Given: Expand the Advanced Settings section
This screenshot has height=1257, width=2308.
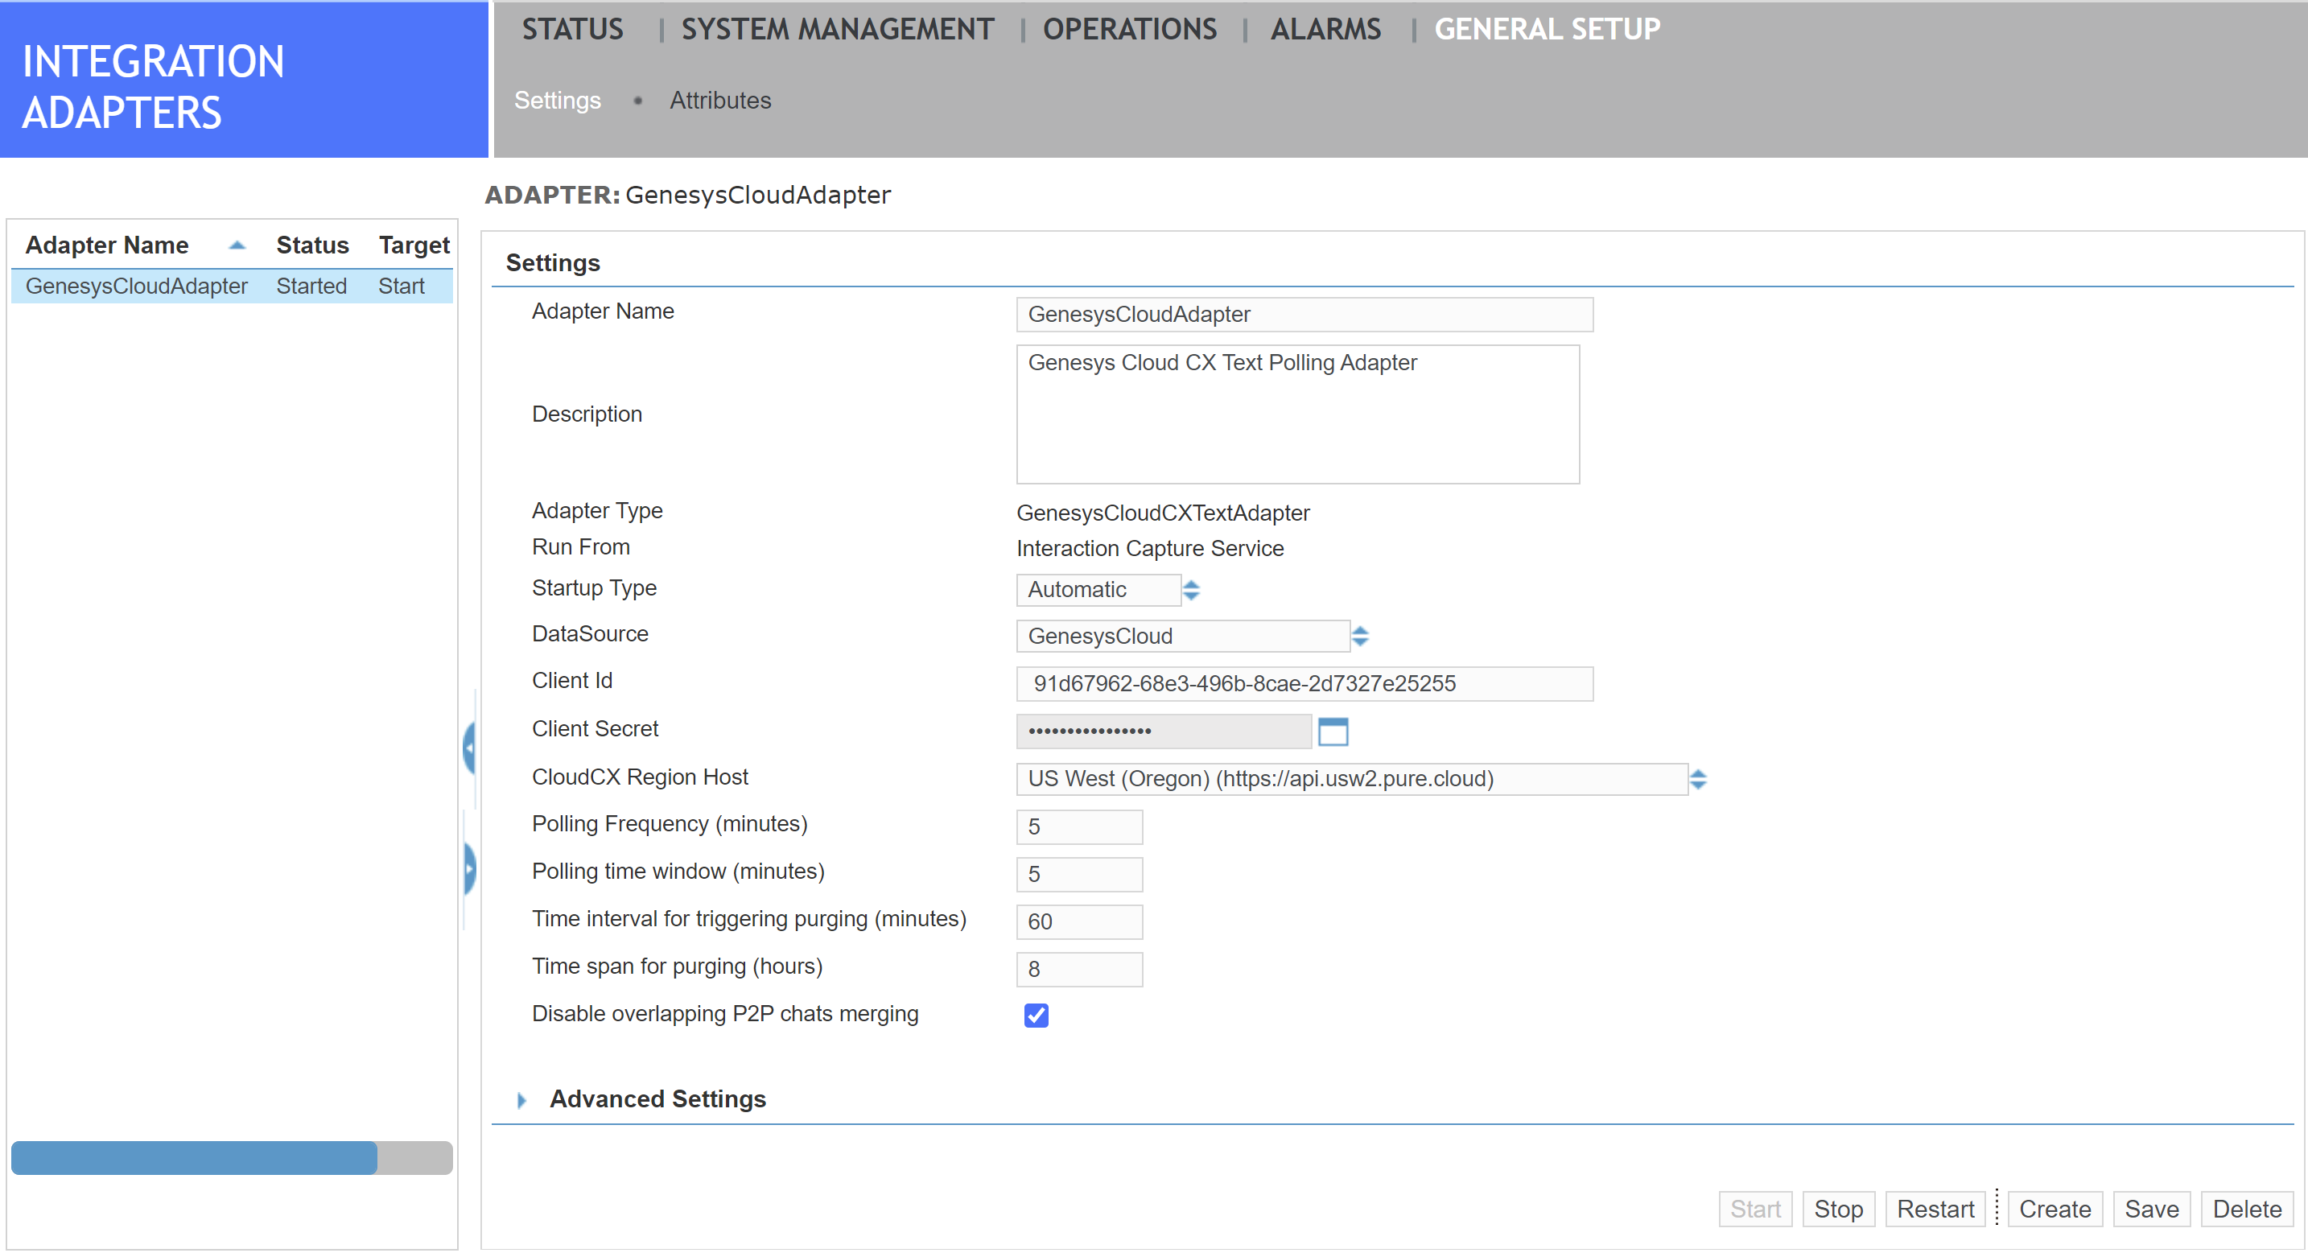Looking at the screenshot, I should (x=522, y=1099).
